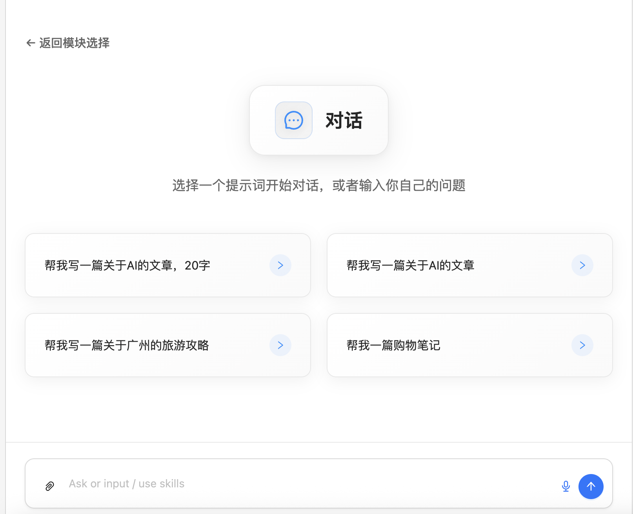Click the 'use skills' placeholder text
The image size is (633, 514).
click(x=161, y=484)
